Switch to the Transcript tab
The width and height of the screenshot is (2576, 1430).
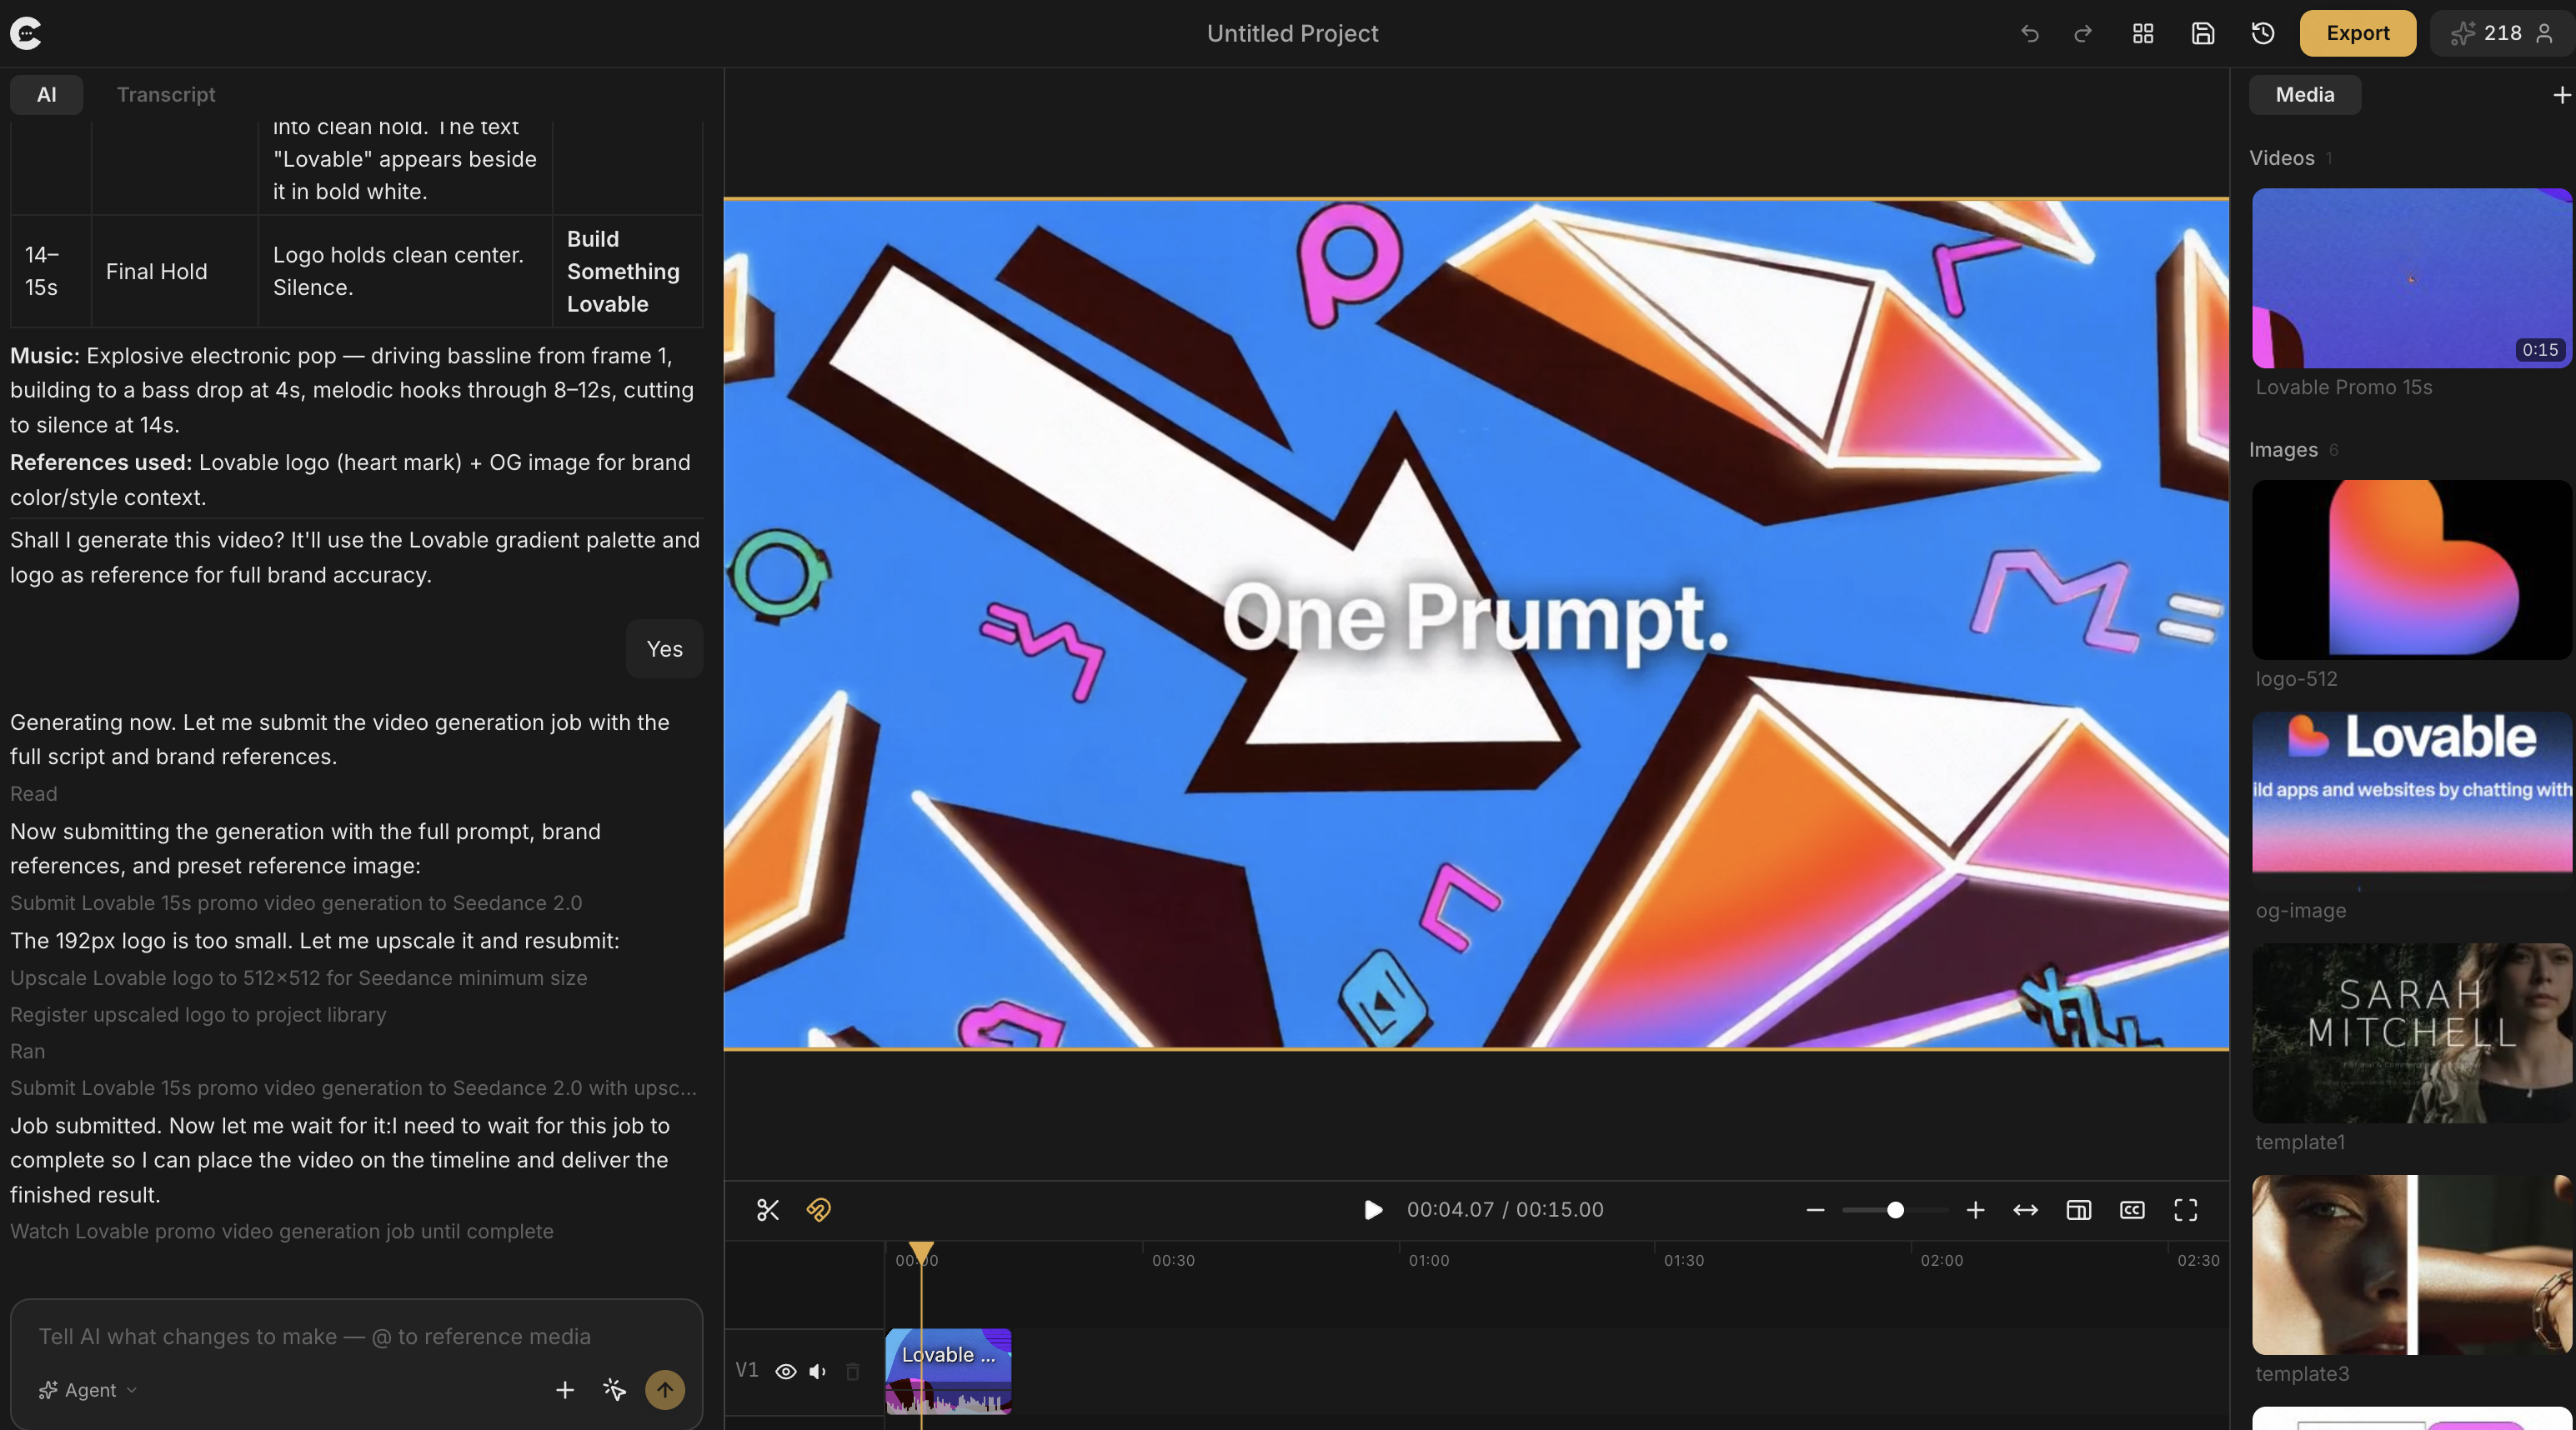pyautogui.click(x=166, y=94)
